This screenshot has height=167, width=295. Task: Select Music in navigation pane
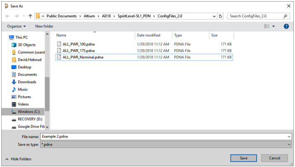tap(23, 90)
